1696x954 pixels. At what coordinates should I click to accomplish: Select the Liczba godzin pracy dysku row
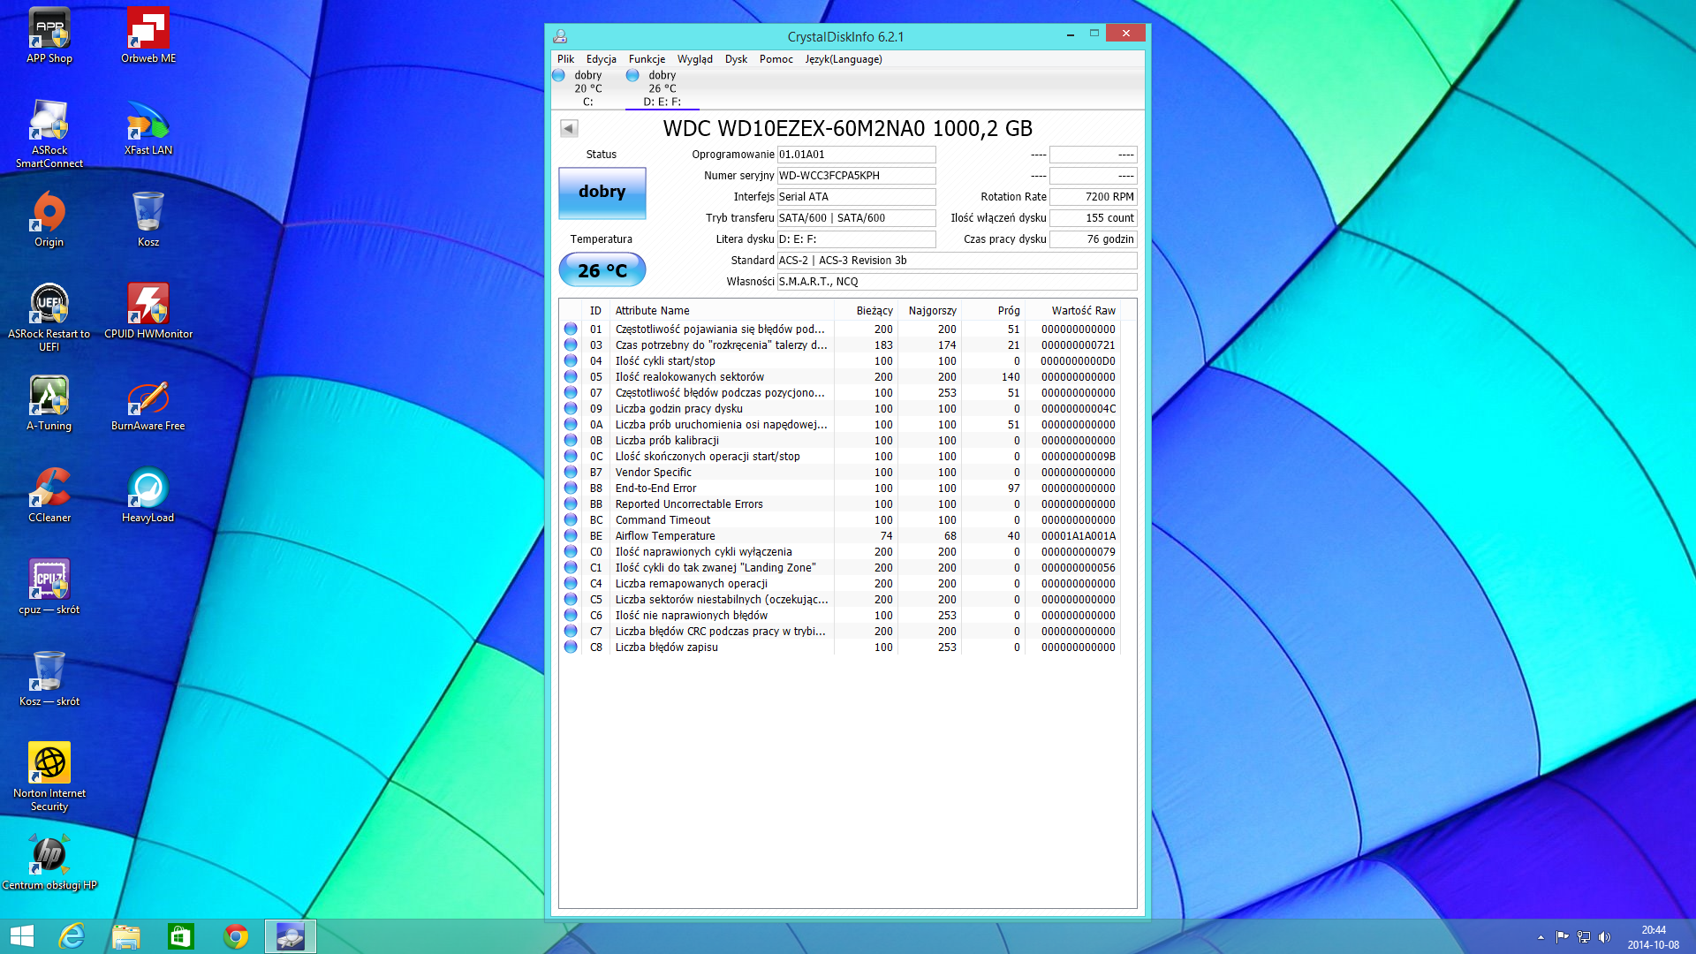(841, 409)
